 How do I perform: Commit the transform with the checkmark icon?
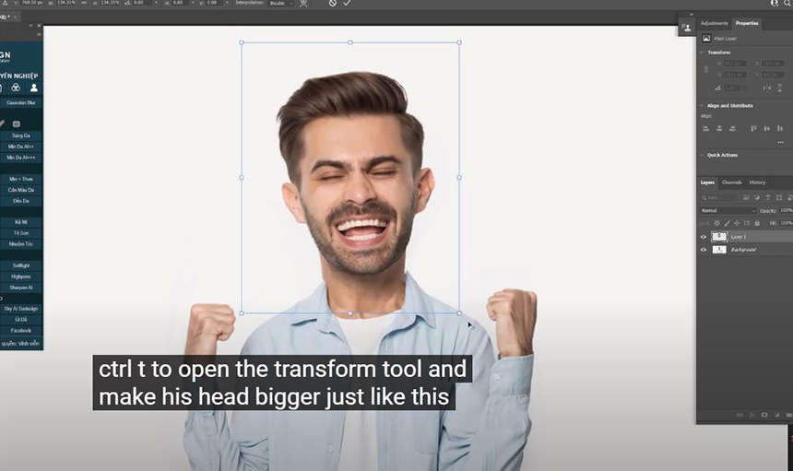tap(348, 4)
